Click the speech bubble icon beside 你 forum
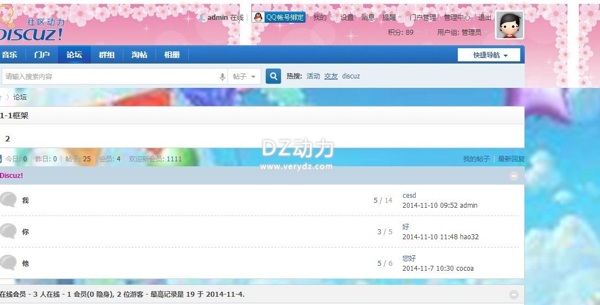The image size is (600, 305). pyautogui.click(x=8, y=232)
